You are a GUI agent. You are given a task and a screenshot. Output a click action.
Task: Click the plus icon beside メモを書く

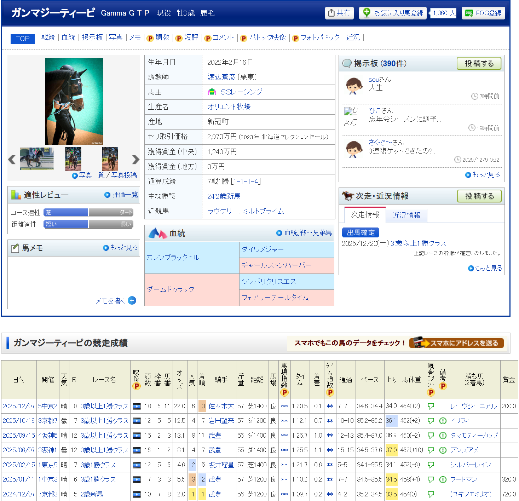click(132, 300)
